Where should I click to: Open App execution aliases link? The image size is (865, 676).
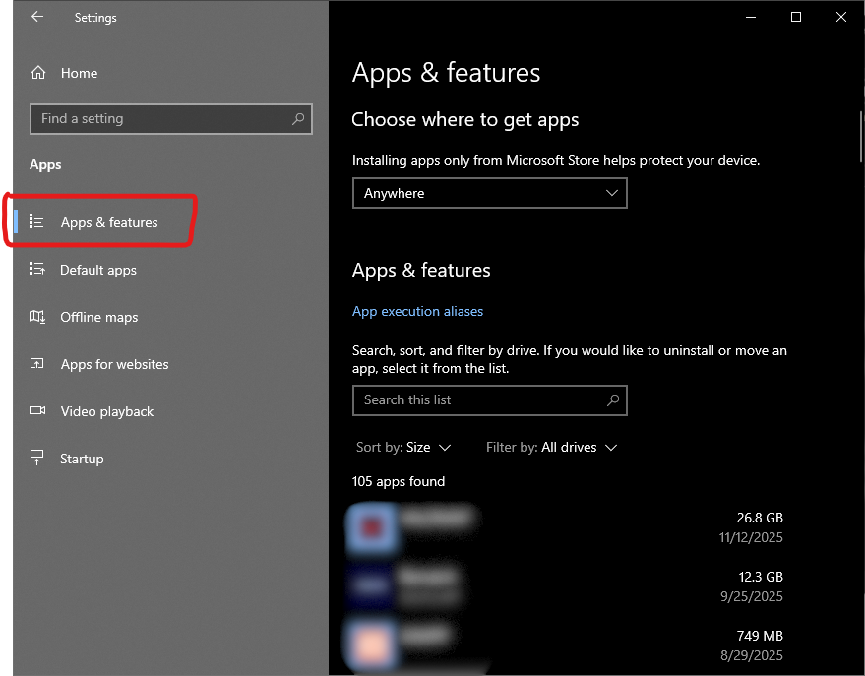(417, 312)
